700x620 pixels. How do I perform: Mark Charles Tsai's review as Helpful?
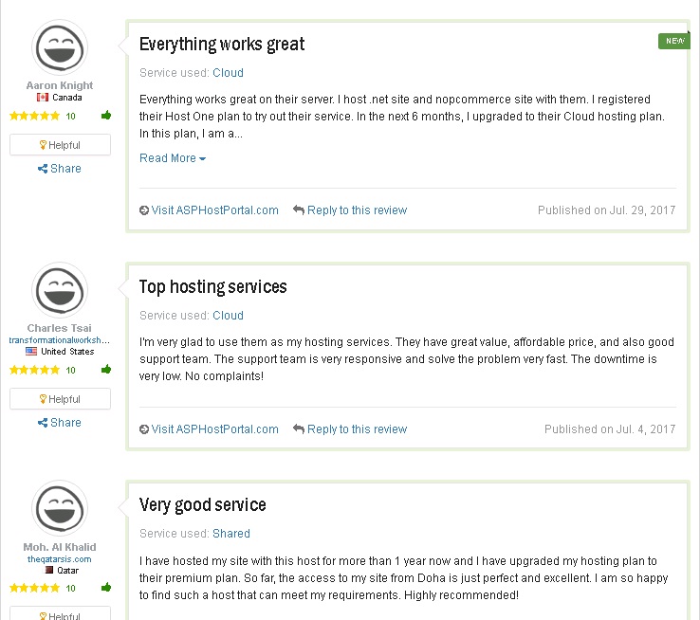61,399
